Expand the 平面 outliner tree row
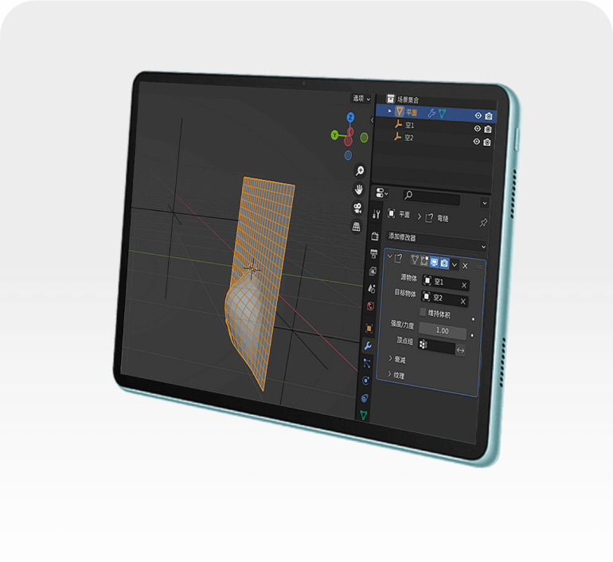The image size is (613, 562). (x=389, y=111)
